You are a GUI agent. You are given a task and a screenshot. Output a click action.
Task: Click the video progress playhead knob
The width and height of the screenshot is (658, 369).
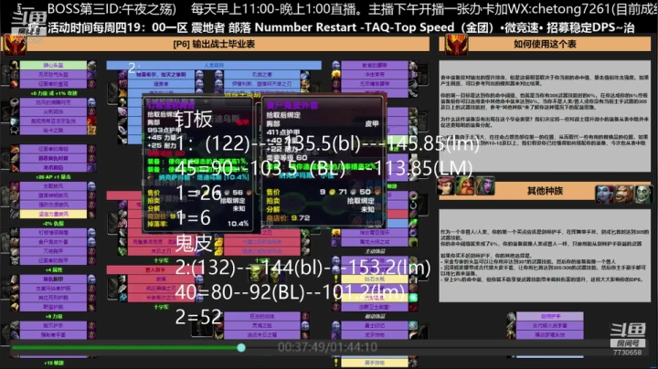coord(241,347)
